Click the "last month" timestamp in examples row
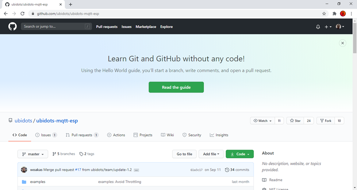 pos(241,182)
